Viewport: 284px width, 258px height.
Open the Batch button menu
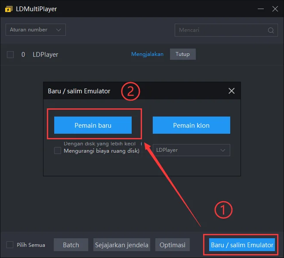coord(71,245)
